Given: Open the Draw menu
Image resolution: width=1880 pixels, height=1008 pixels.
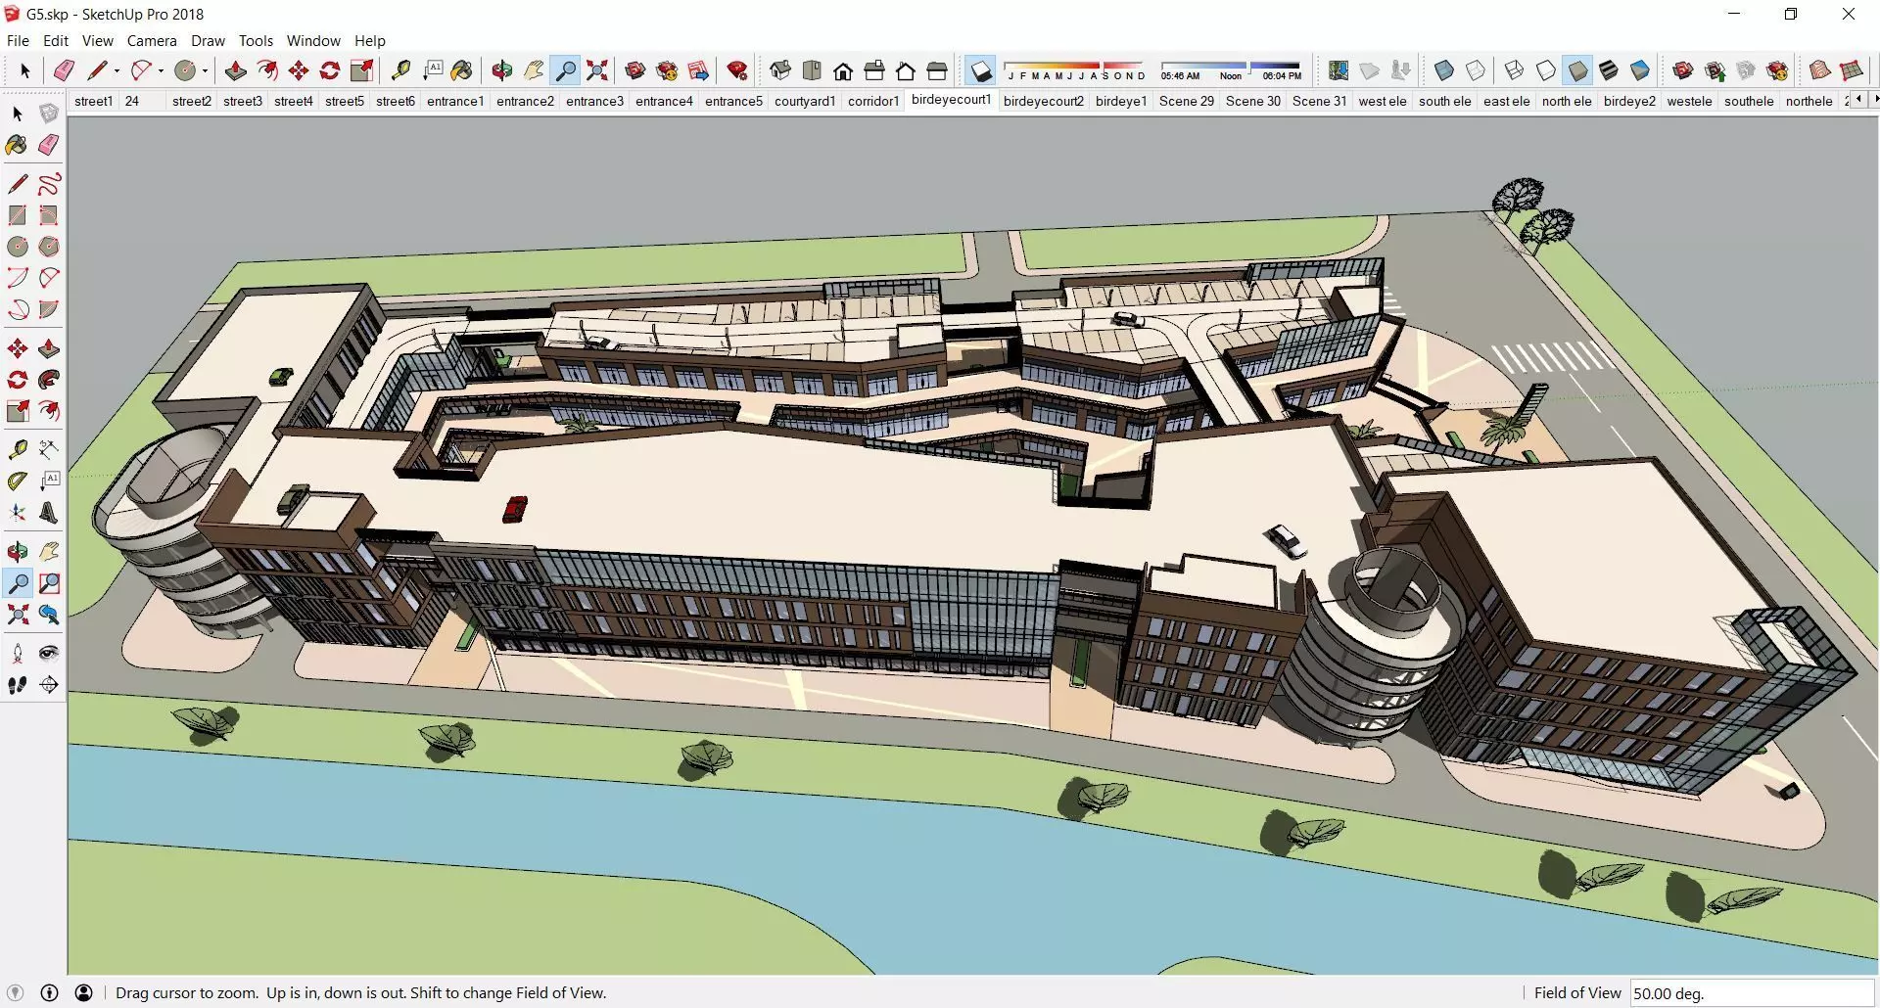Looking at the screenshot, I should pyautogui.click(x=208, y=41).
